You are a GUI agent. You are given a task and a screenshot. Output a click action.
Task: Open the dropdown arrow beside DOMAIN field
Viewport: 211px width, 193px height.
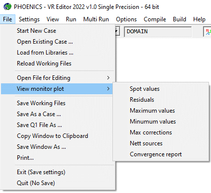click(x=117, y=31)
